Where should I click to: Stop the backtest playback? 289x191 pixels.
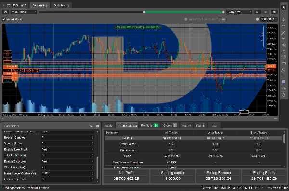coord(265,12)
